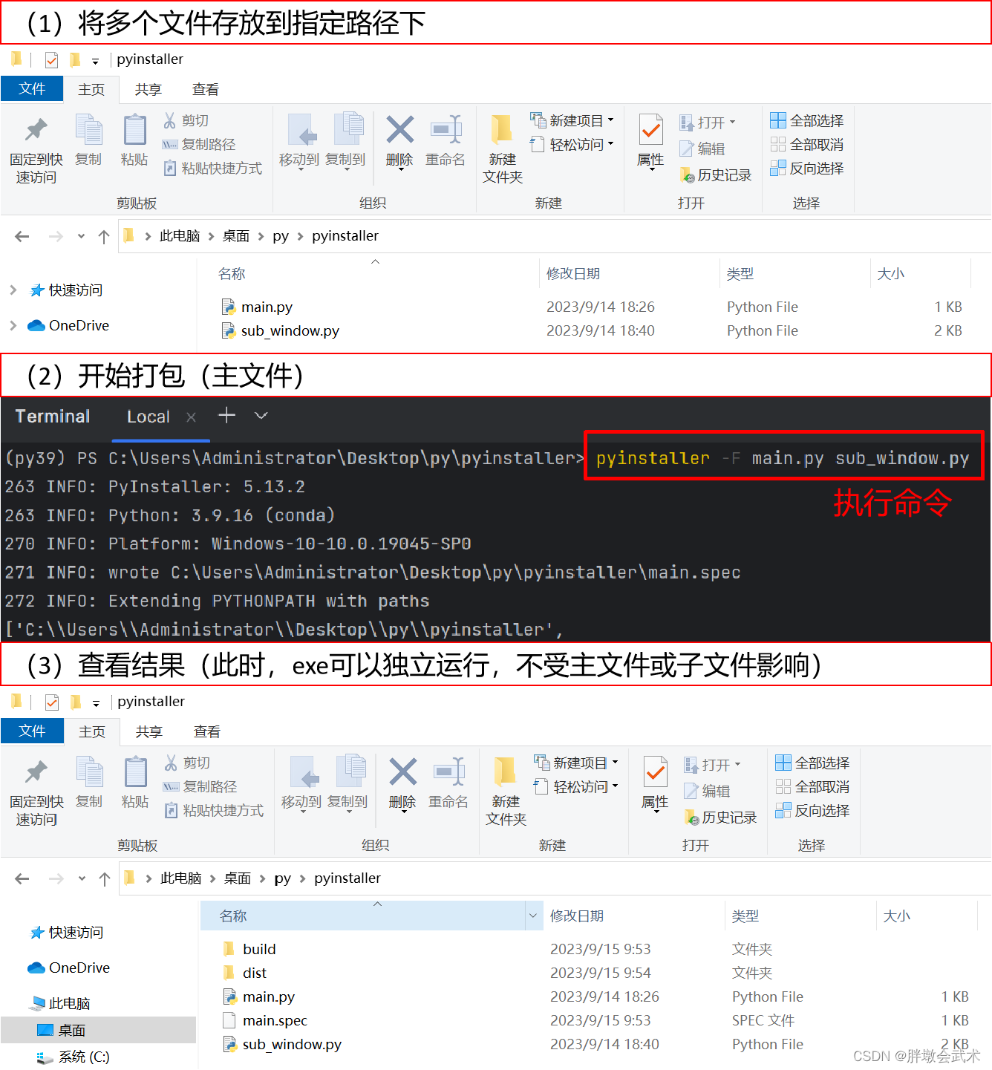The image size is (992, 1070).
Task: Click Edit (编辑) in top Explorer ribbon
Action: [x=702, y=149]
